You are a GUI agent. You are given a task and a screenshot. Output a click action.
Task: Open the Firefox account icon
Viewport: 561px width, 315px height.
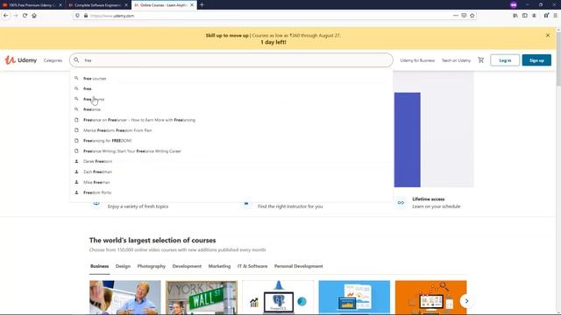(x=534, y=16)
